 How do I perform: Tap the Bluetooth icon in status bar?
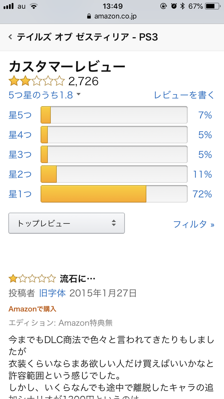tap(183, 6)
